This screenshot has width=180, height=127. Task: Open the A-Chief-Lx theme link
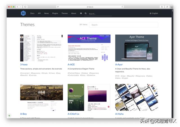[x=73, y=114]
